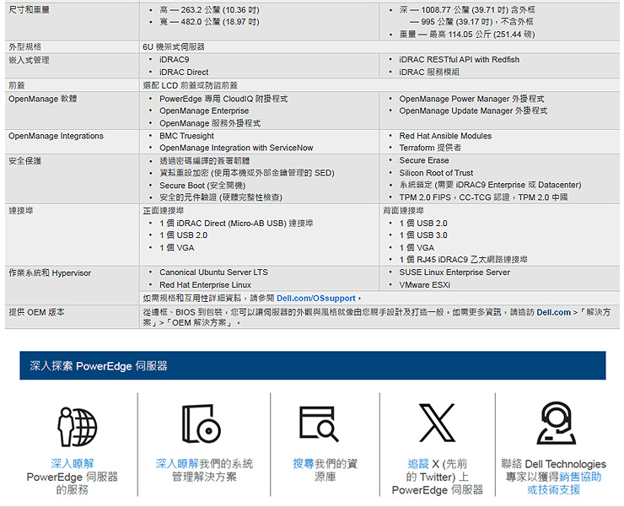The height and width of the screenshot is (507, 624).
Task: Click the VMware ESXi list item
Action: [424, 285]
